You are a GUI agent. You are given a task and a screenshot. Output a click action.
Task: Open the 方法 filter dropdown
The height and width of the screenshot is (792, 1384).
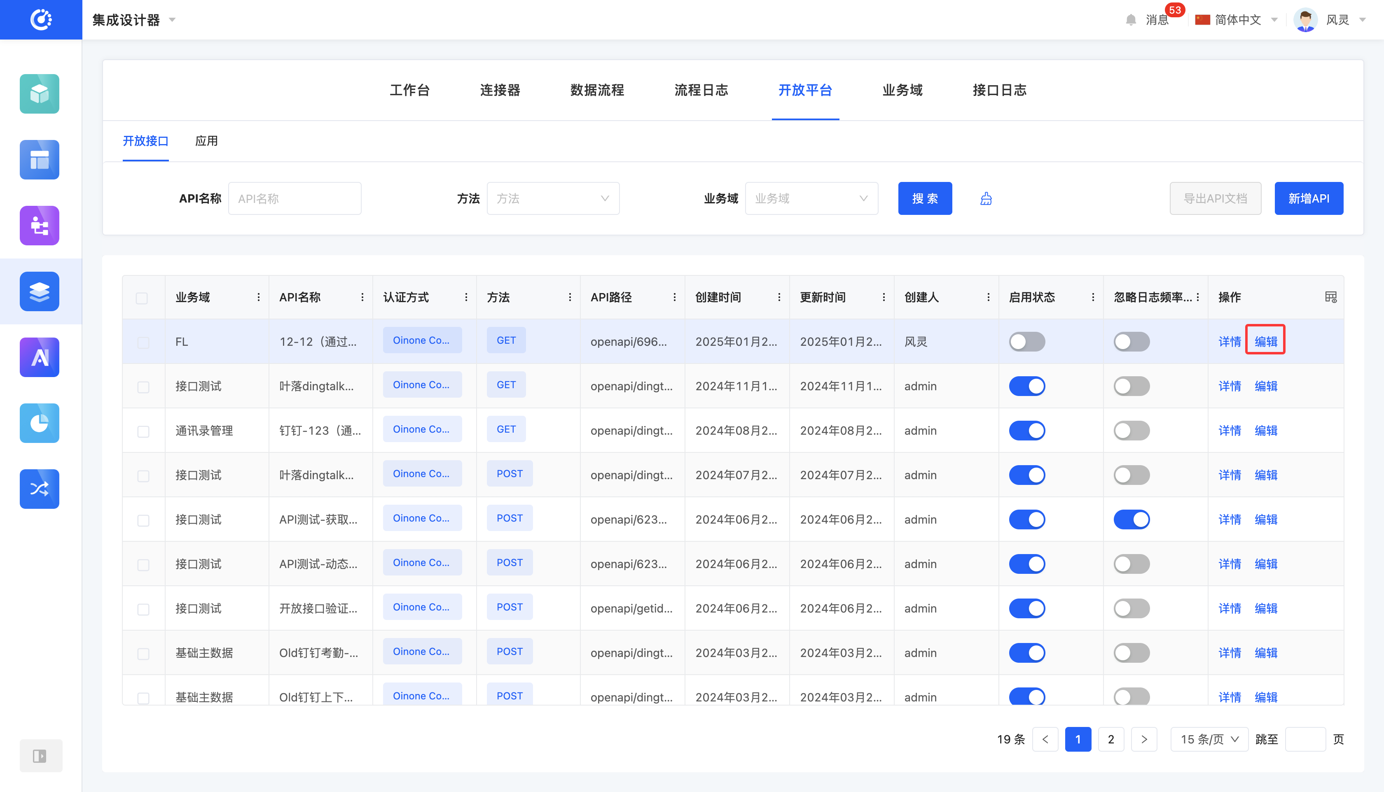click(552, 198)
